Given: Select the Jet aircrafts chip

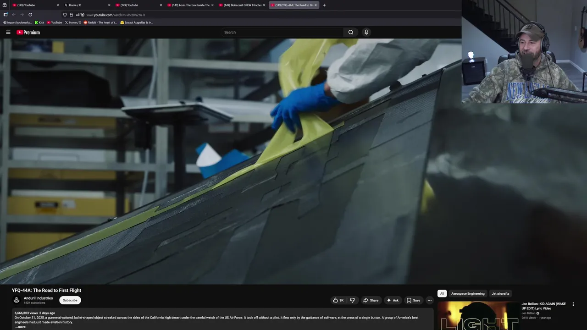Looking at the screenshot, I should point(500,293).
